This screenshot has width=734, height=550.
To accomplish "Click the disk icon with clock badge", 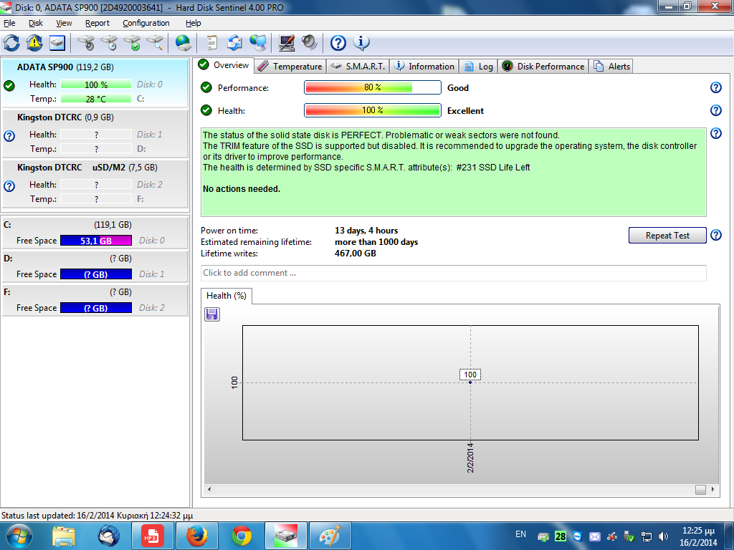I will point(109,43).
